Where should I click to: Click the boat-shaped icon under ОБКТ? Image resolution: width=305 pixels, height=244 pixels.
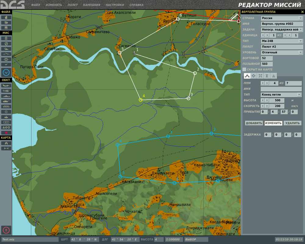click(6, 117)
